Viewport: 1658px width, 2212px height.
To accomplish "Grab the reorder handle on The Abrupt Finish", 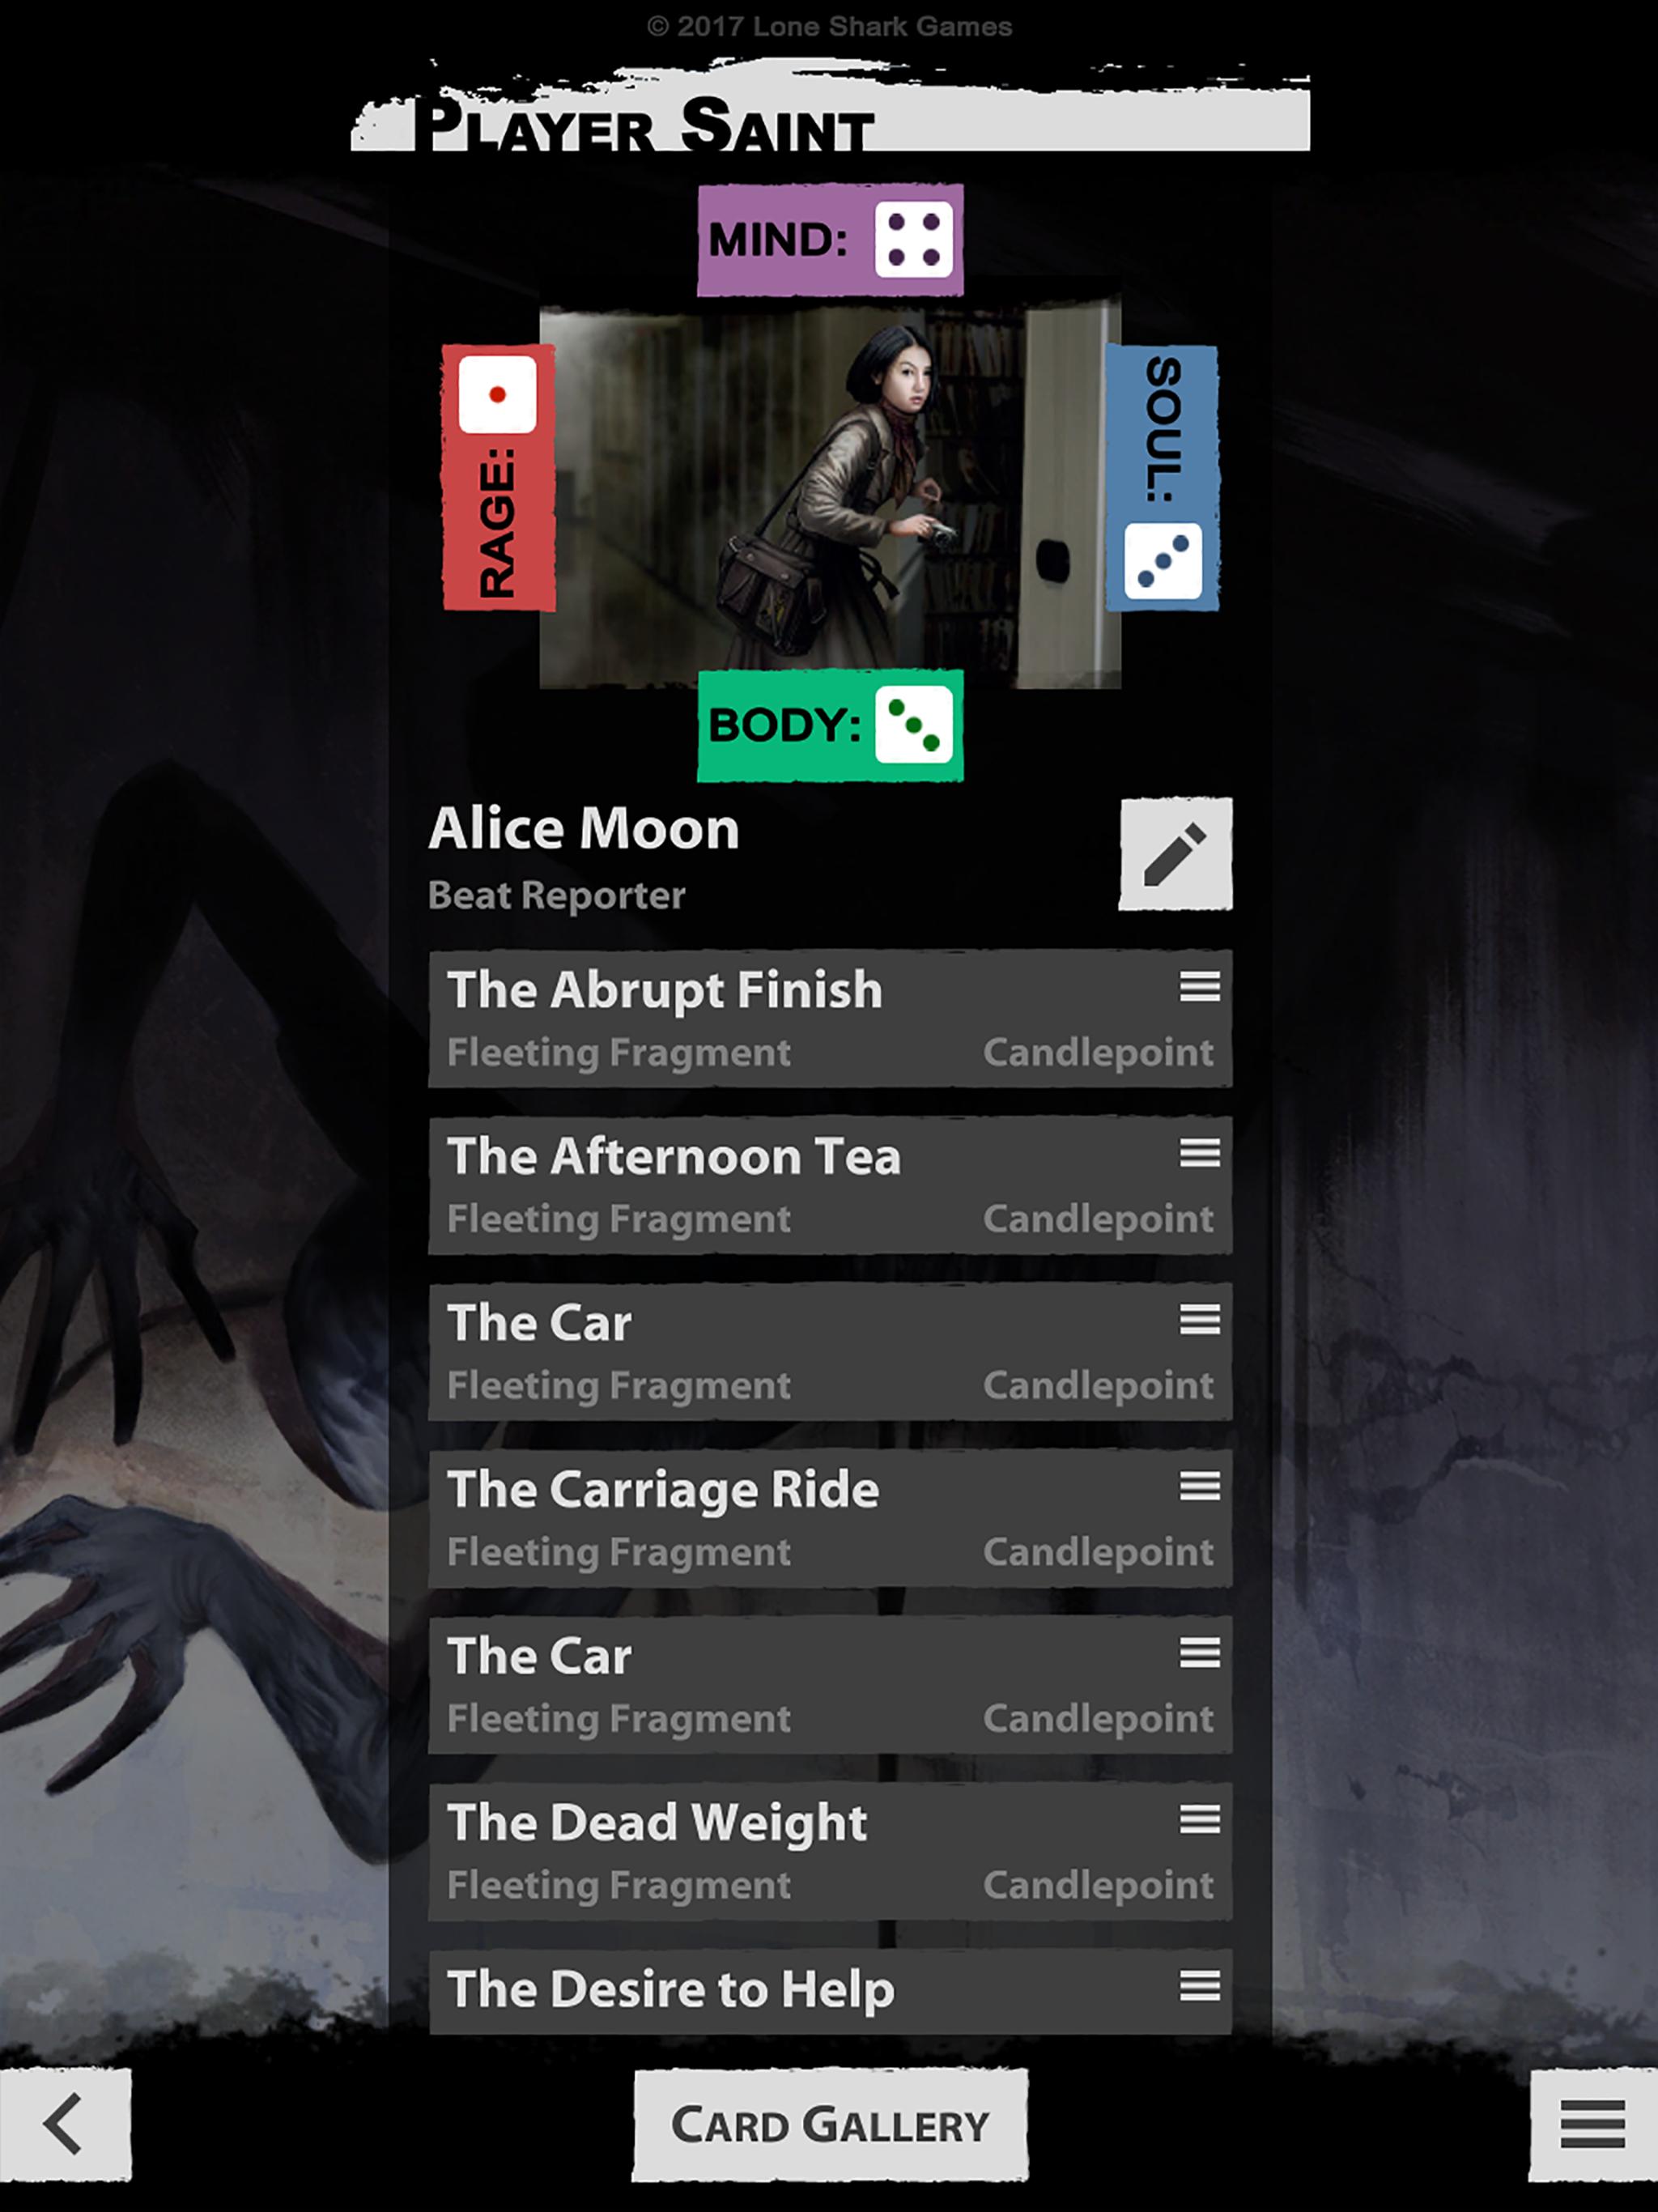I will coord(1199,986).
